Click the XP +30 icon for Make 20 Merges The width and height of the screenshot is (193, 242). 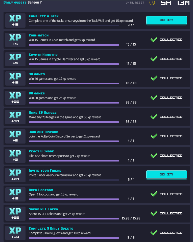(15, 117)
